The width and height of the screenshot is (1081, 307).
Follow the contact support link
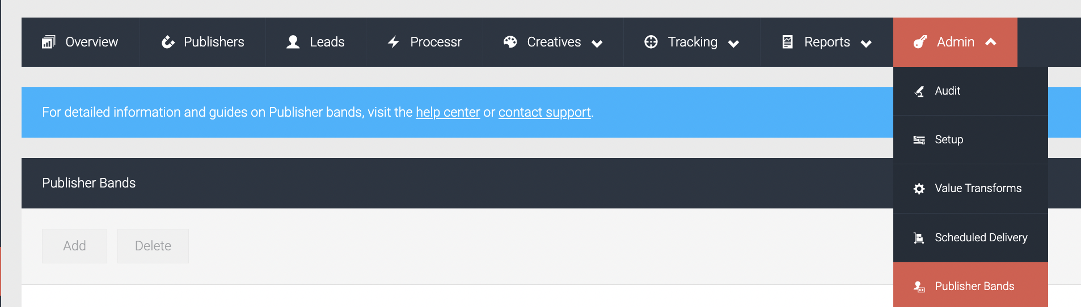coord(544,112)
